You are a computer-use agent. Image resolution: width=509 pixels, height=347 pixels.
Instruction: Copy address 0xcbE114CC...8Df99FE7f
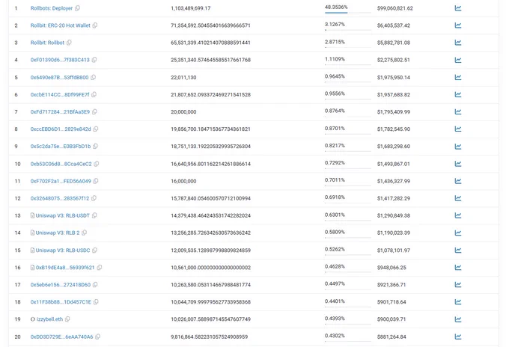[x=94, y=94]
